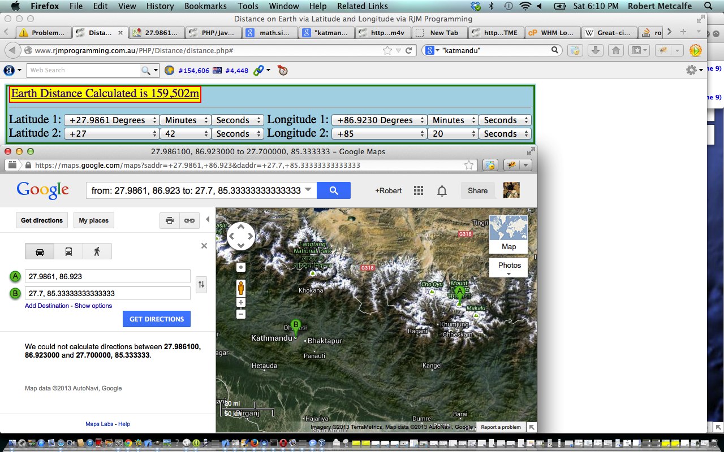The height and width of the screenshot is (452, 724).
Task: Select walking travel mode
Action: (97, 251)
